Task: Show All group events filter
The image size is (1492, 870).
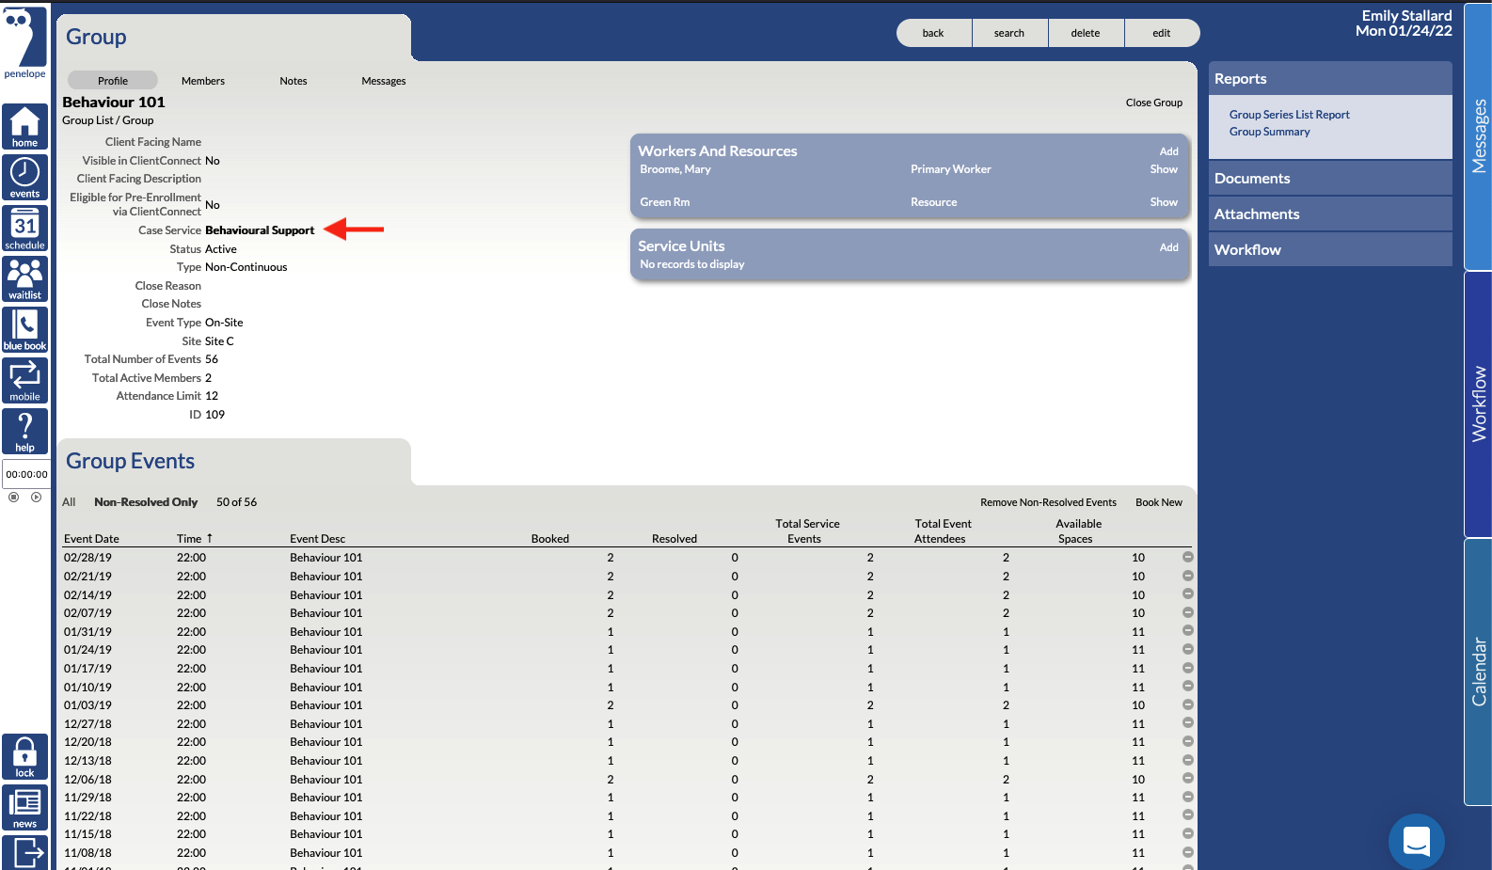Action: [x=69, y=502]
